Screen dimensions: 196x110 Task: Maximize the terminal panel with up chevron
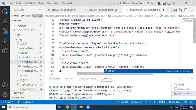[187, 79]
